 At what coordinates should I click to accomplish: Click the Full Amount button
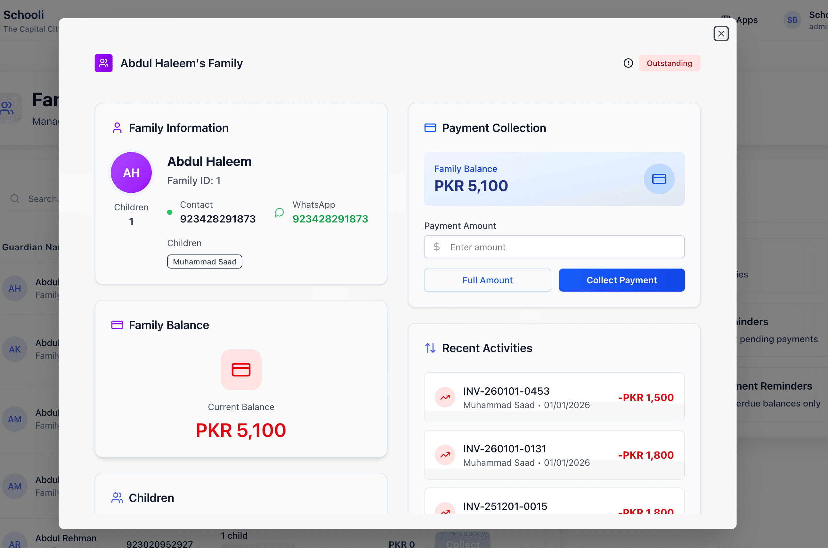pos(487,280)
